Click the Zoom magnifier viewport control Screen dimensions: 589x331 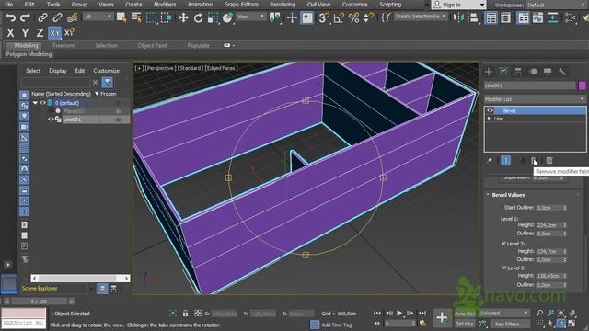[x=540, y=313]
